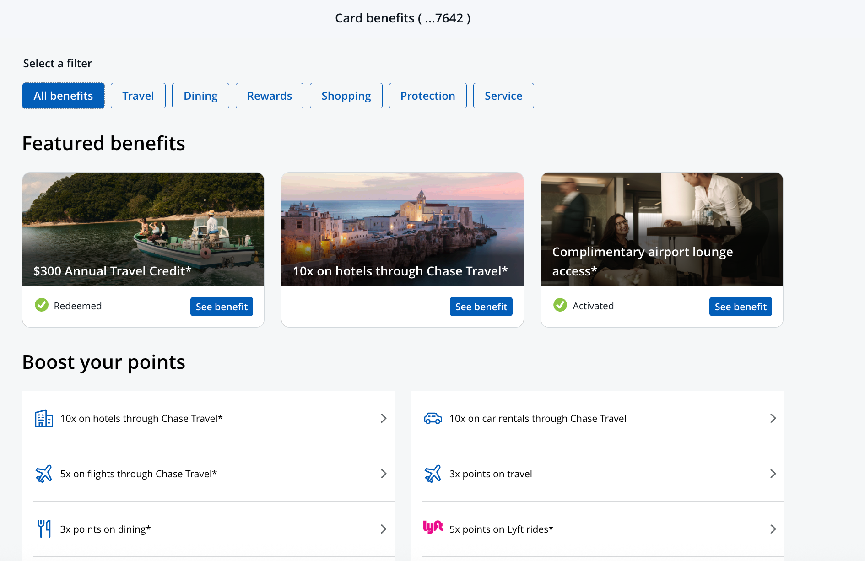Click the green Redeemed checkmark icon
Viewport: 865px width, 561px height.
pos(41,306)
